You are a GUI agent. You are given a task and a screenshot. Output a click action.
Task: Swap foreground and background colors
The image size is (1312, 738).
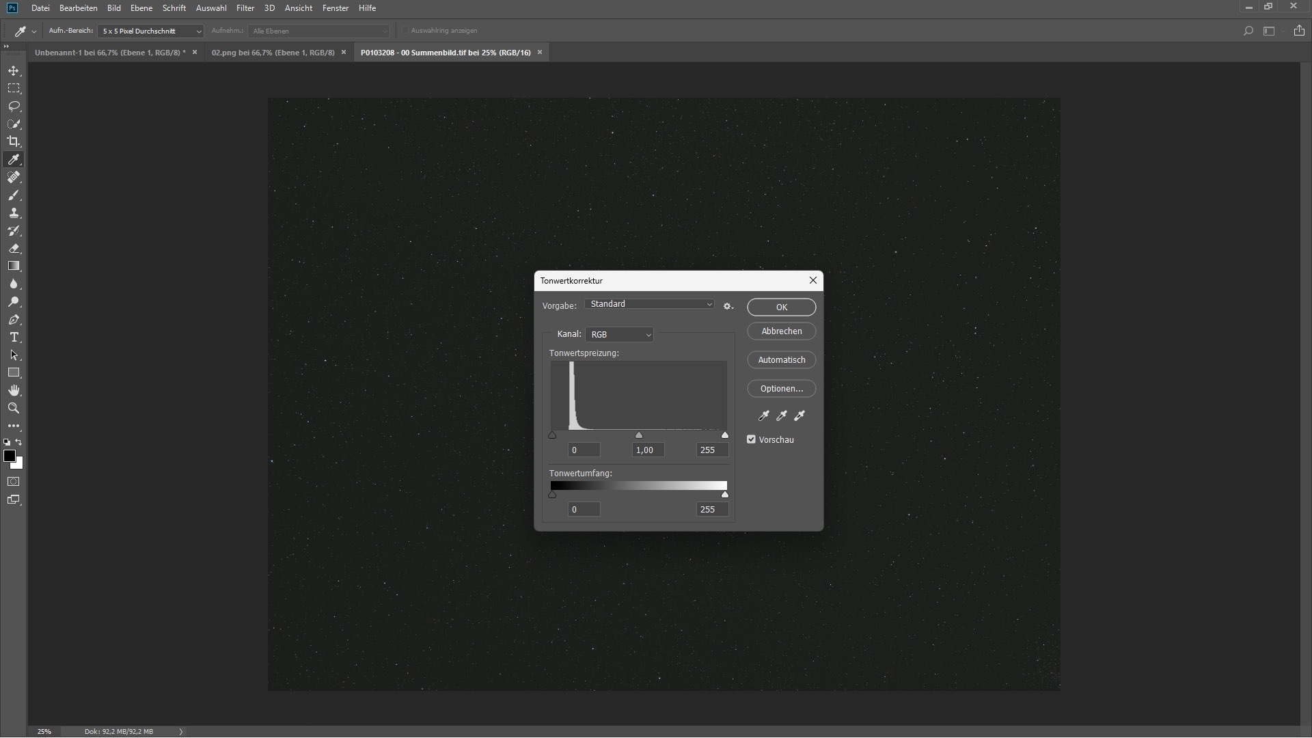pyautogui.click(x=19, y=442)
